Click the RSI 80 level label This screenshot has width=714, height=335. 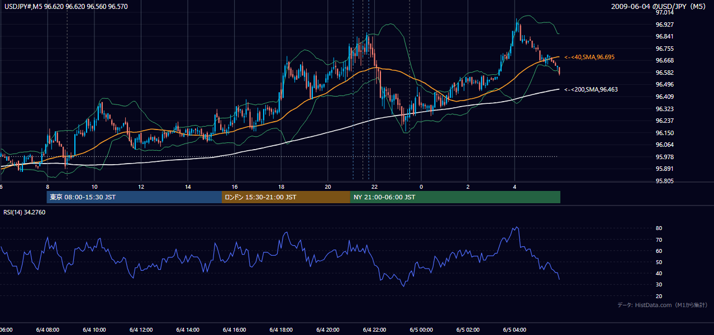coord(659,228)
